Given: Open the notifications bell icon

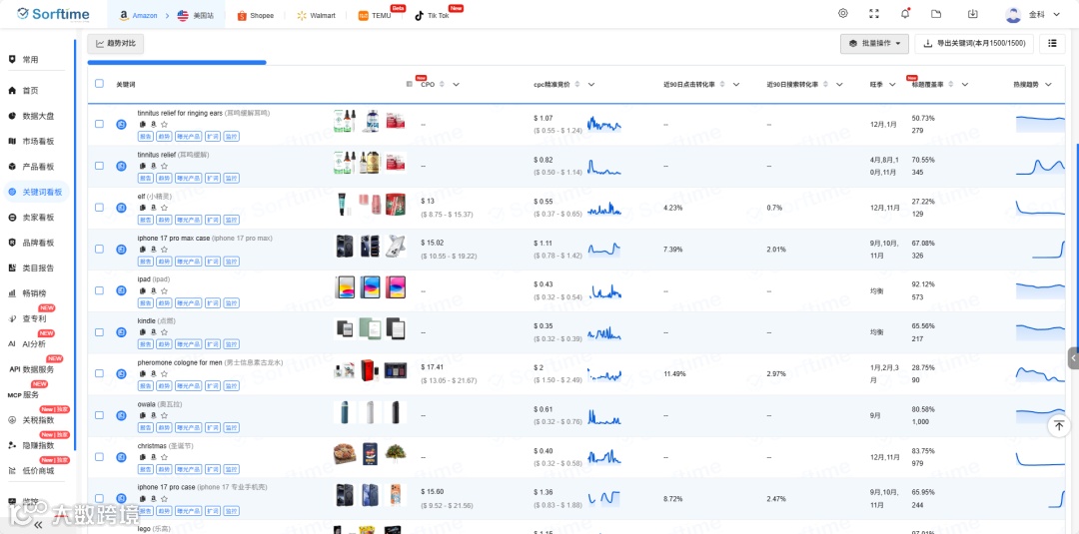Looking at the screenshot, I should click(x=905, y=14).
